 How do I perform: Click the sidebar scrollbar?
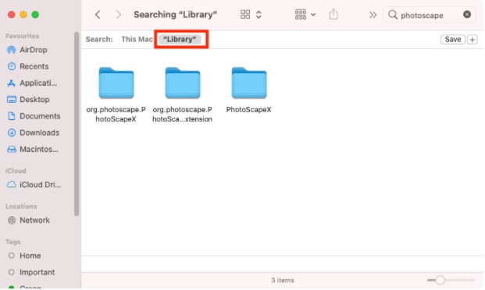77,123
